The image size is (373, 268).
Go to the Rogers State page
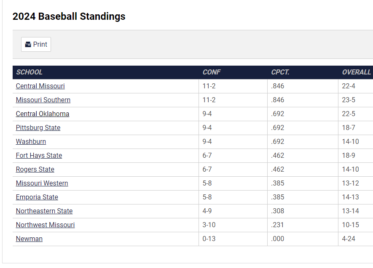pos(35,170)
